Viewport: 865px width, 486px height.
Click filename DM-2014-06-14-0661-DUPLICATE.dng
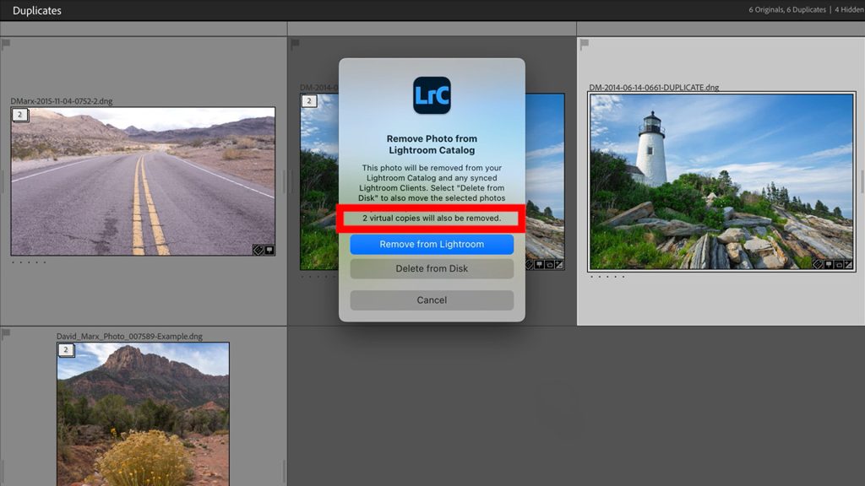click(x=654, y=88)
